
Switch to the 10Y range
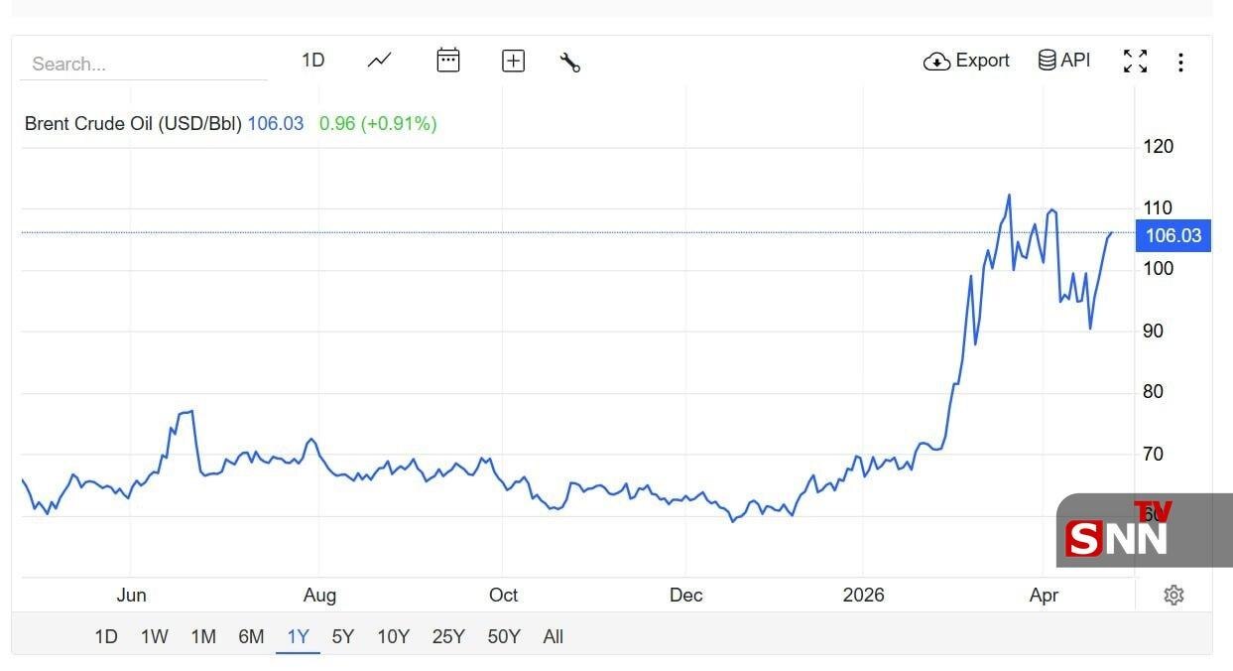(393, 637)
